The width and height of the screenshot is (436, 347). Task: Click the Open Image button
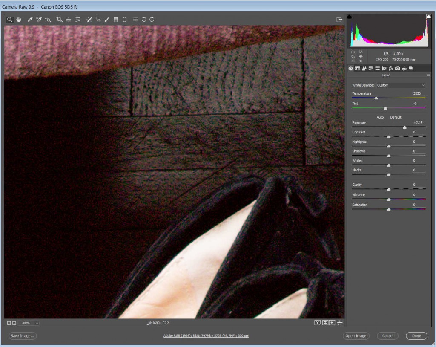[356, 336]
